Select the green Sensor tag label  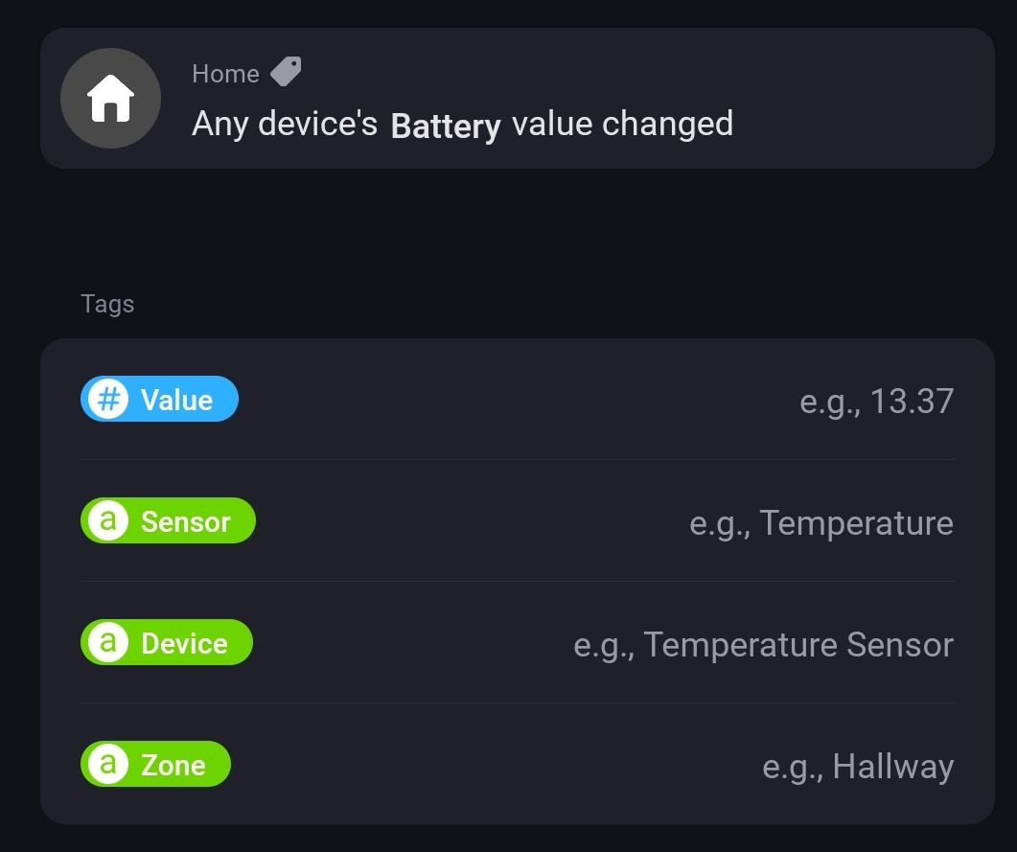186,521
